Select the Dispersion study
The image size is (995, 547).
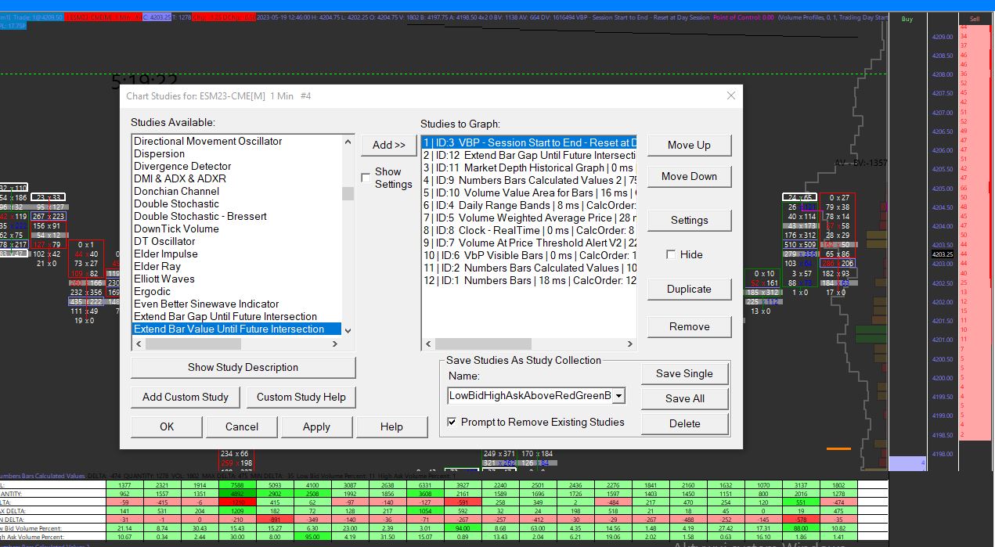click(237, 153)
